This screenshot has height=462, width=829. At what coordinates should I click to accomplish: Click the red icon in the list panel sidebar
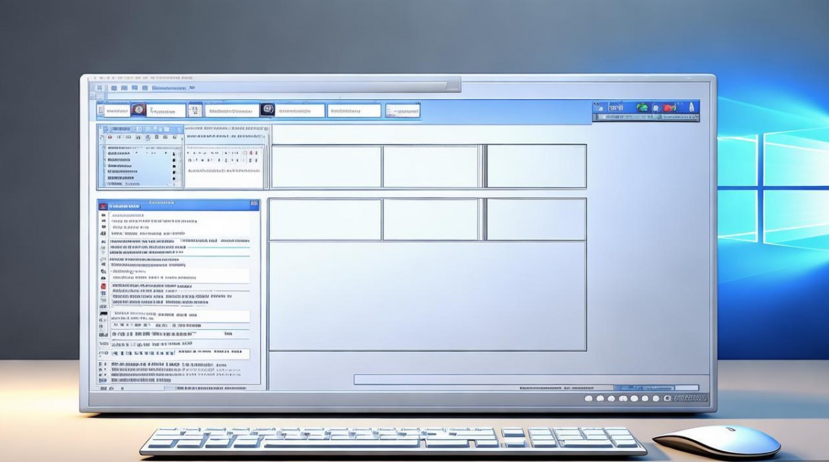click(102, 286)
